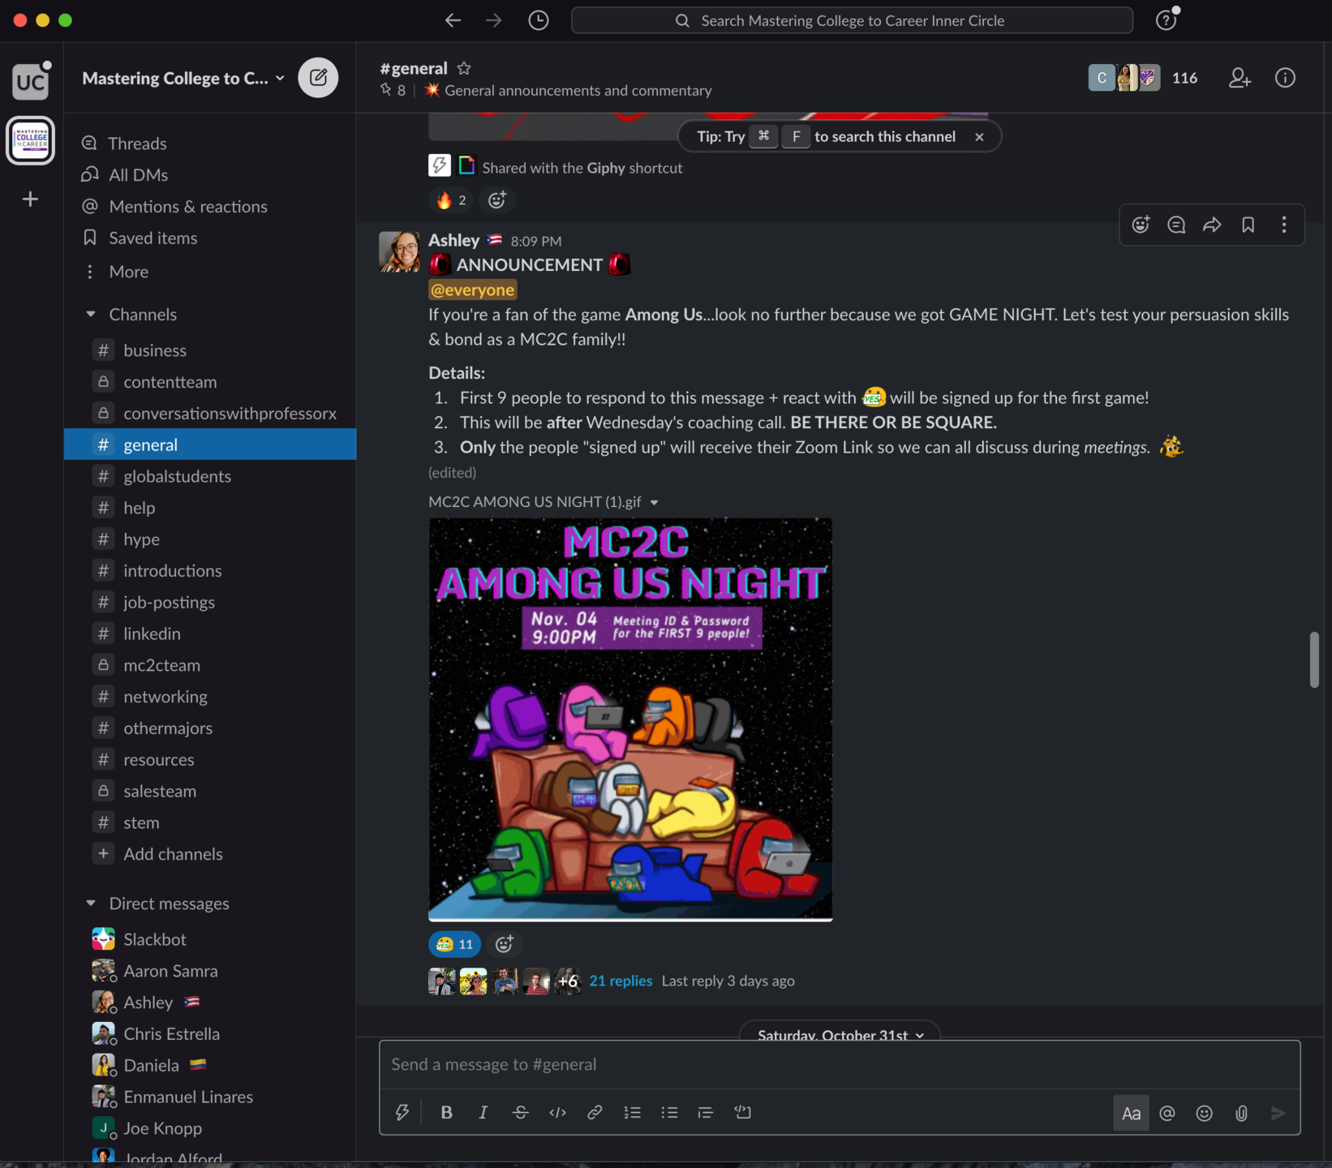Toggle inline code formatting
This screenshot has height=1168, width=1332.
pyautogui.click(x=557, y=1113)
